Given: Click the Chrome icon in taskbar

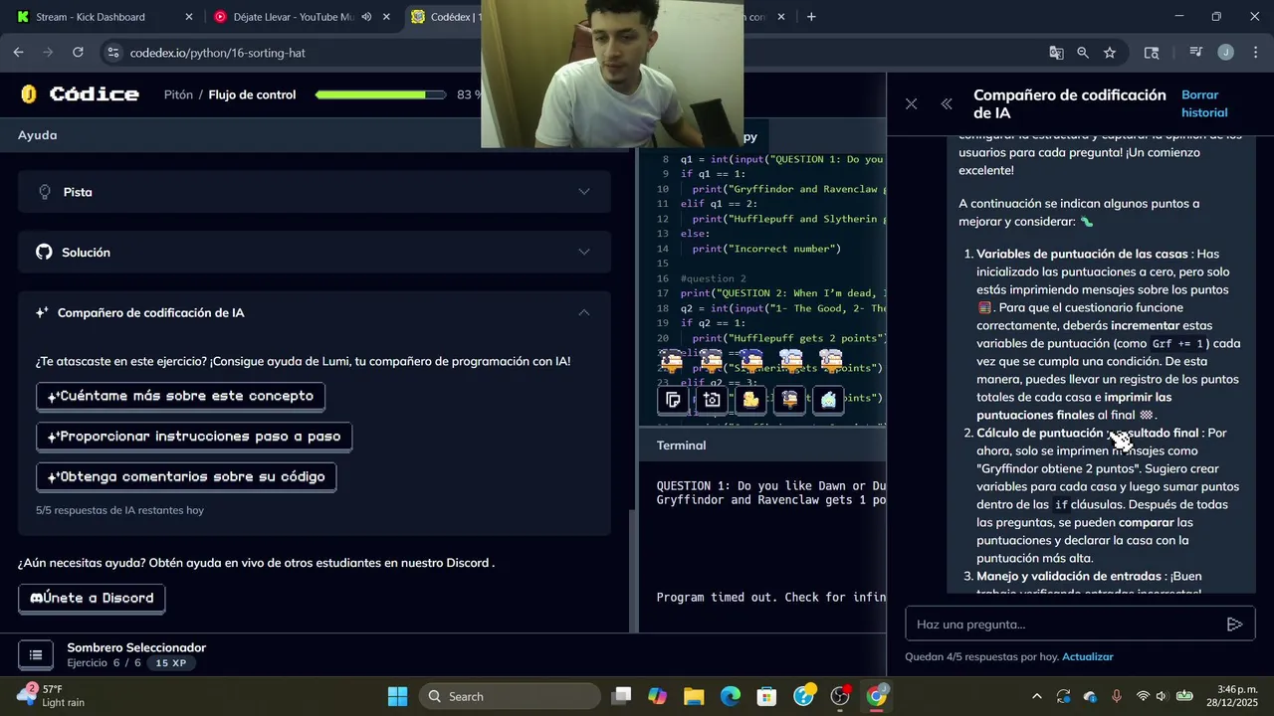Looking at the screenshot, I should (877, 696).
